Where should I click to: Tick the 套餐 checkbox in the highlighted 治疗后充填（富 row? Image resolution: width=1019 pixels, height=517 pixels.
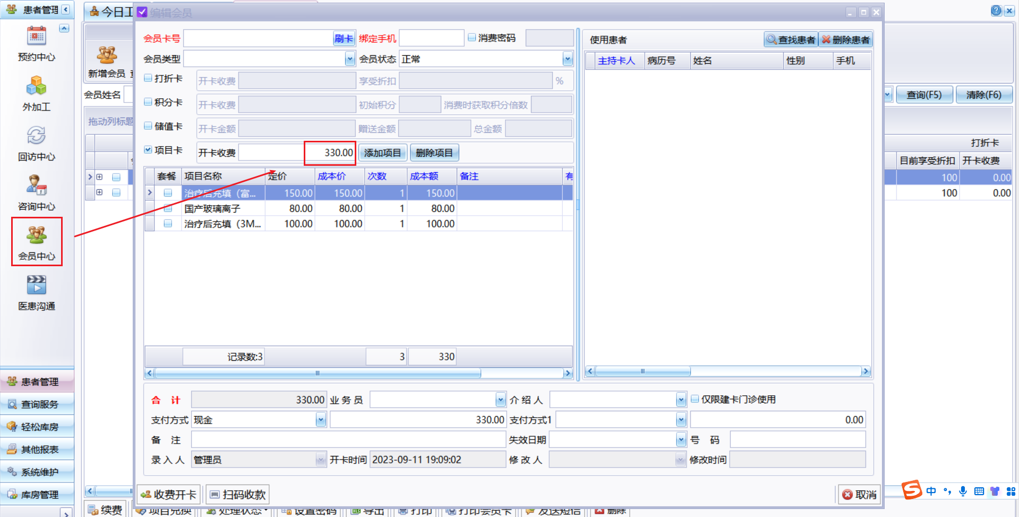coord(168,193)
